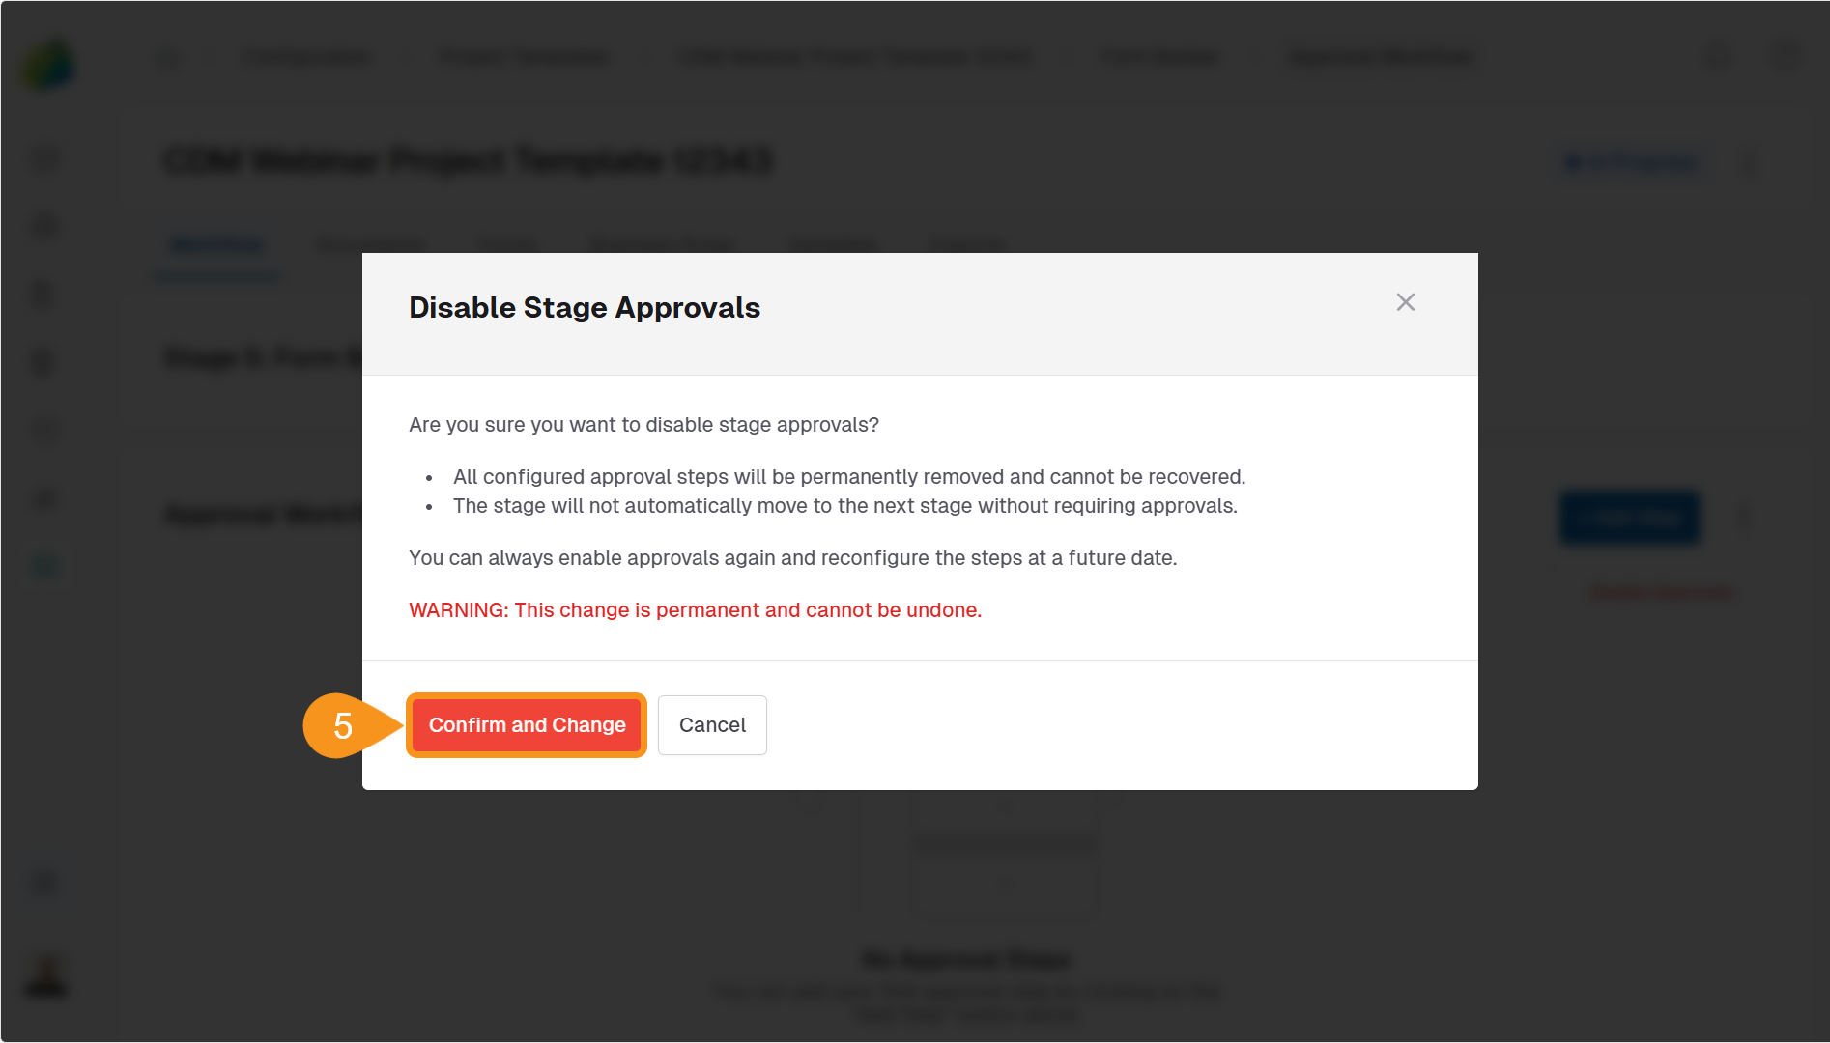The height and width of the screenshot is (1043, 1830).
Task: Click the topmost icon in the left sidebar
Action: [44, 157]
